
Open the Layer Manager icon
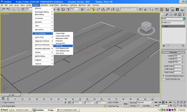(x=151, y=9)
